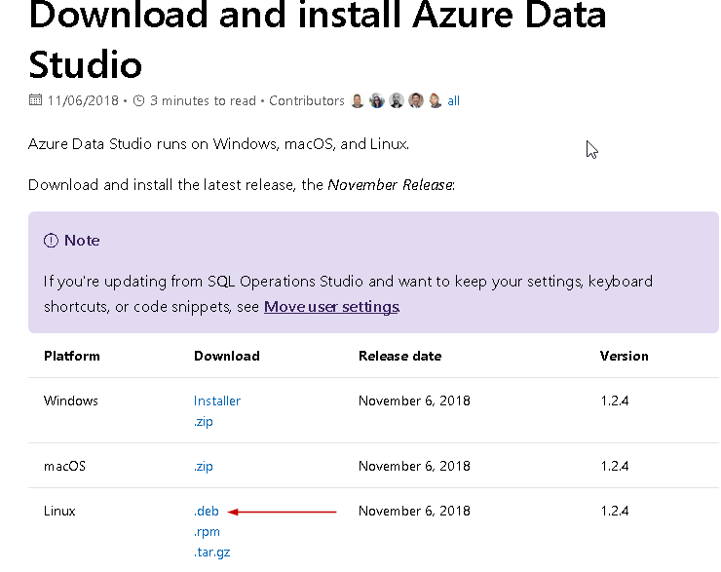Download the Linux .rpm package

click(x=207, y=532)
